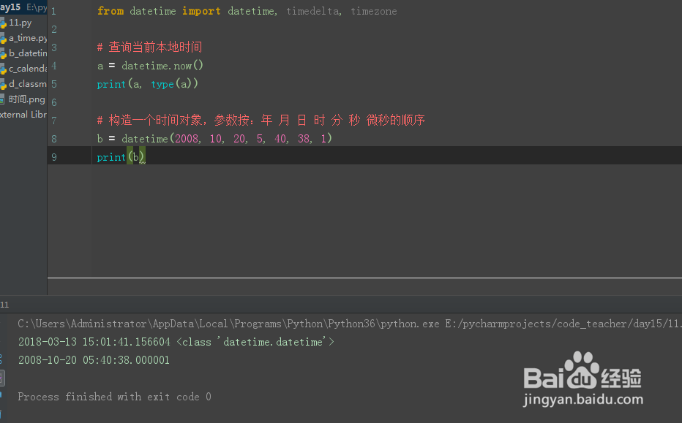This screenshot has height=423, width=682.
Task: Click the image file icon beside 时间.png
Action: (x=4, y=99)
